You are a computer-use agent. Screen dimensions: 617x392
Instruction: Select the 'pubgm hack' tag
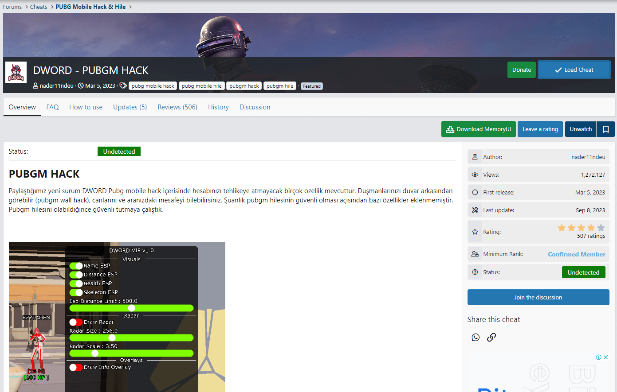point(244,86)
